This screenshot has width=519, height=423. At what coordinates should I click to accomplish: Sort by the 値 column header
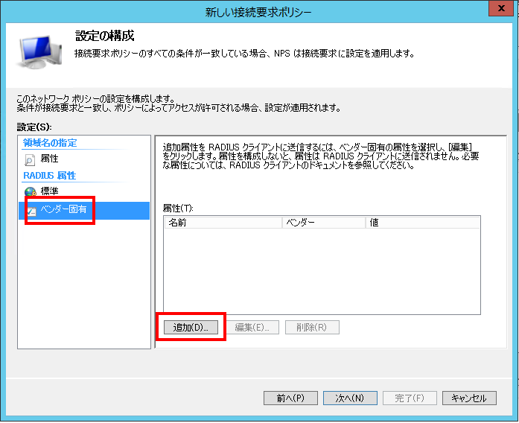click(x=423, y=223)
